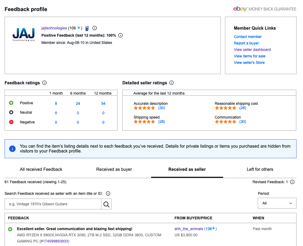Open the View seller dashboard link
303x246 pixels.
[252, 50]
